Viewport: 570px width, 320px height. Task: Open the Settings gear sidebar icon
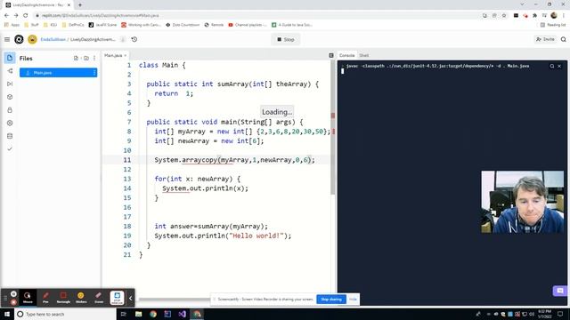coord(10,123)
